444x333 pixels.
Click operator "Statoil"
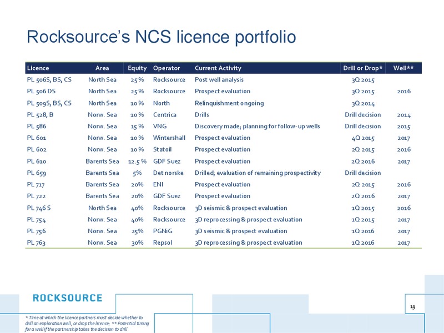(x=162, y=149)
